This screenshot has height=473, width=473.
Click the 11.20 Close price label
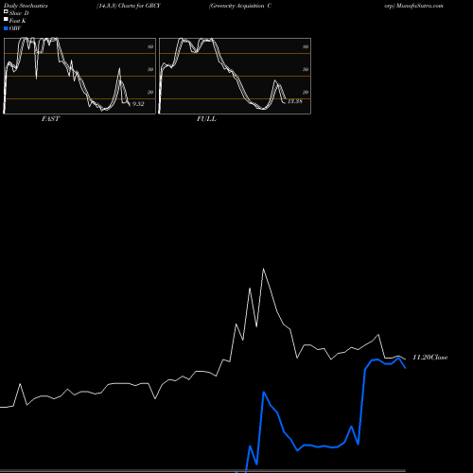(430, 358)
